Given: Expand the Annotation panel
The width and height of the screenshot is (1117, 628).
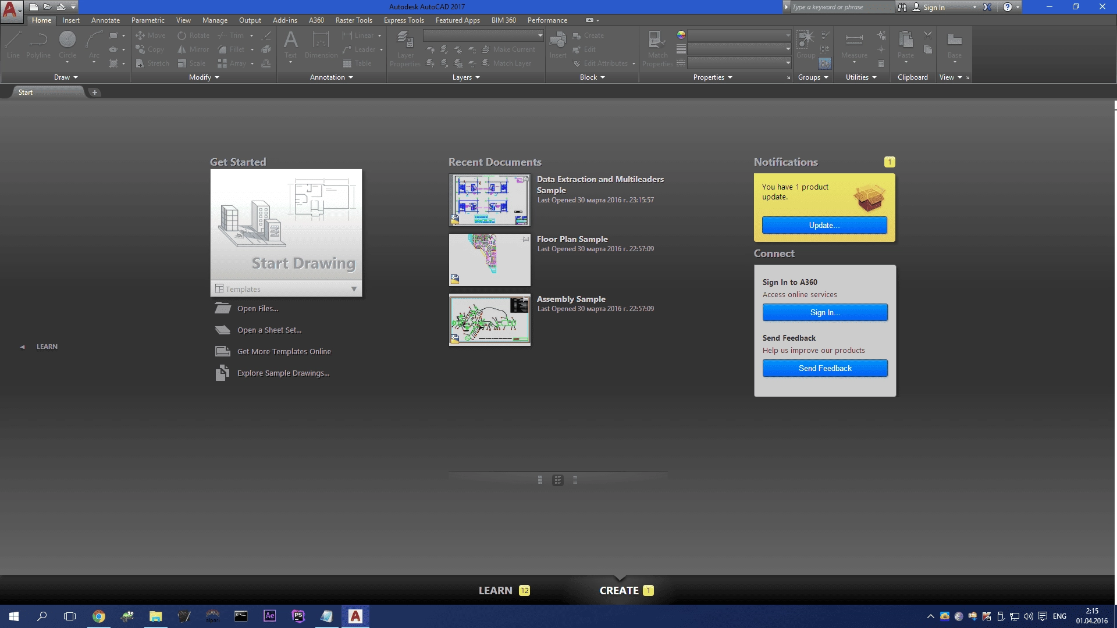Looking at the screenshot, I should [332, 77].
